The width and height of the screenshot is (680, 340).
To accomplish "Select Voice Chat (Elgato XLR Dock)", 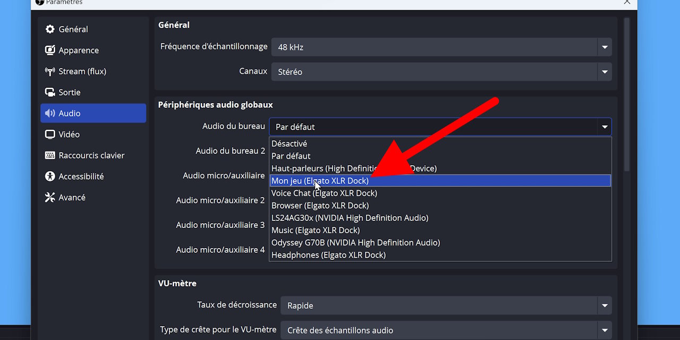I will (x=324, y=193).
